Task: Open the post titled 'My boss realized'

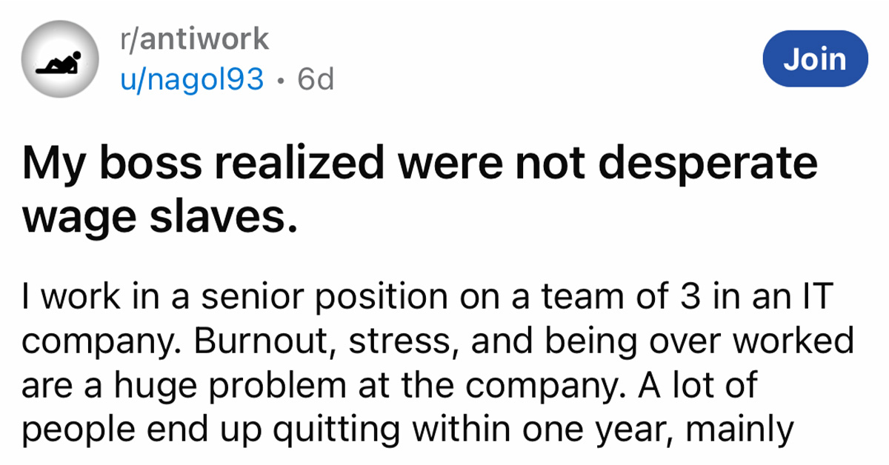Action: (x=420, y=164)
